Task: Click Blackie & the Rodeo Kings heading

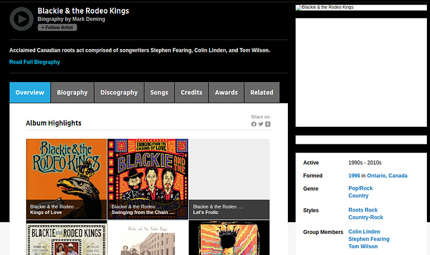Action: [x=83, y=11]
